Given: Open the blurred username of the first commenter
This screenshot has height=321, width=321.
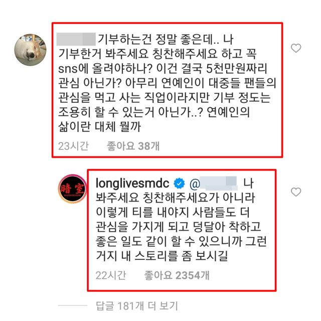Looking at the screenshot, I should tap(76, 39).
